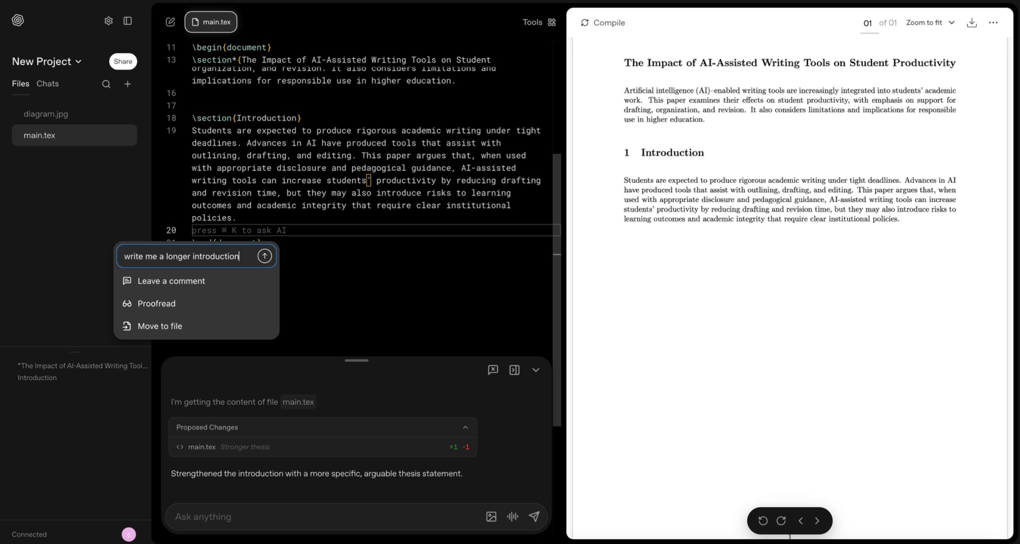Screen dimensions: 1020x544
Task: Expand the Zoom to fit dropdown
Action: point(930,23)
